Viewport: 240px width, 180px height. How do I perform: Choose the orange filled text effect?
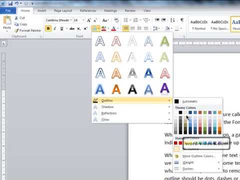point(116,89)
